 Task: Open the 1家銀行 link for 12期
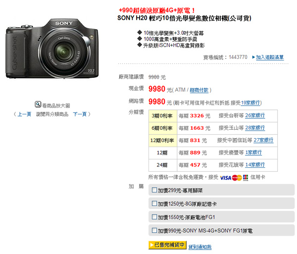click(253, 152)
